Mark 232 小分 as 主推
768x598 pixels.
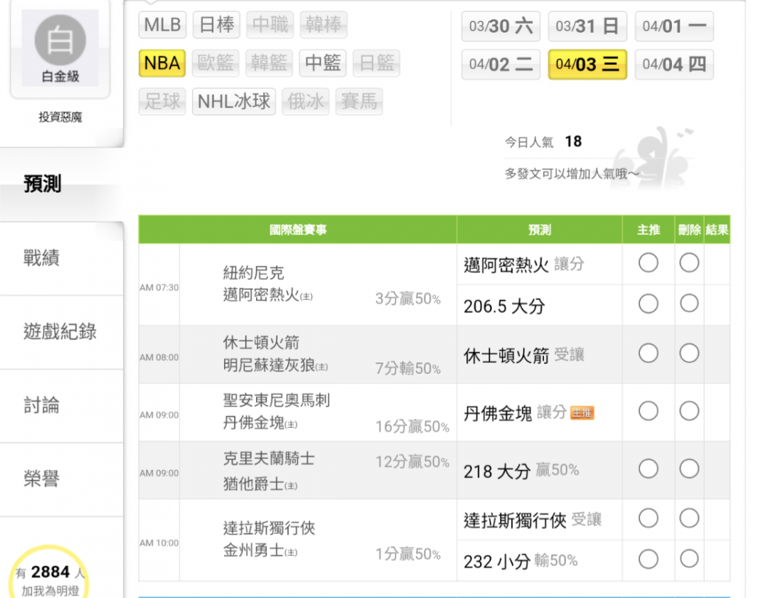648,560
